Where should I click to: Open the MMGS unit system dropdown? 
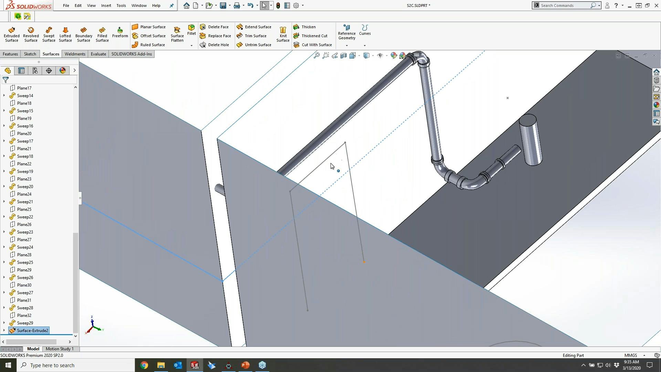(x=644, y=355)
